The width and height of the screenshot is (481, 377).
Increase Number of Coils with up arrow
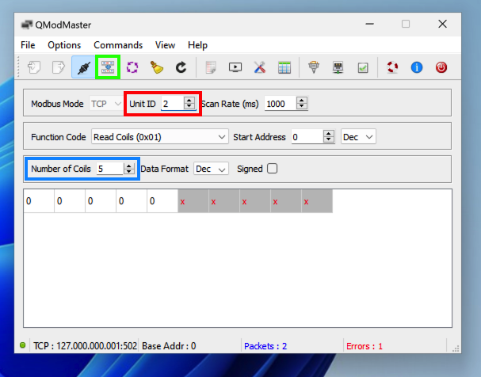129,166
